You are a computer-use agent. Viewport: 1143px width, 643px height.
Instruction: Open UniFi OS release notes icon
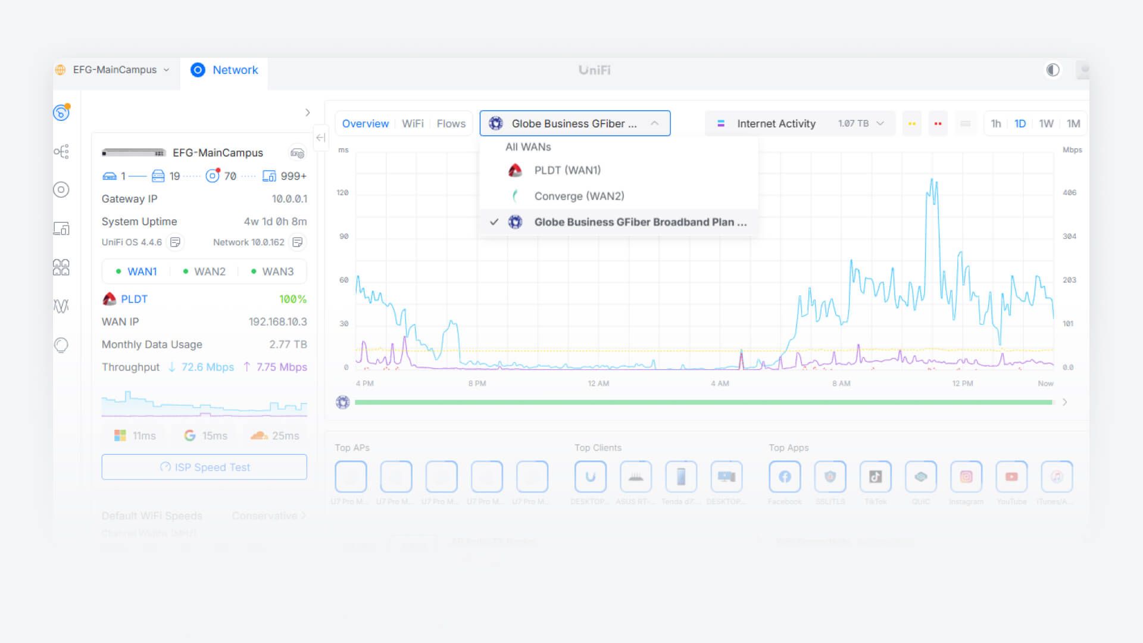click(x=176, y=242)
